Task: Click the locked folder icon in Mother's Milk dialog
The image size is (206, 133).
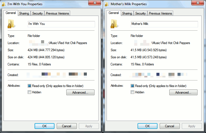Action: pos(114,24)
